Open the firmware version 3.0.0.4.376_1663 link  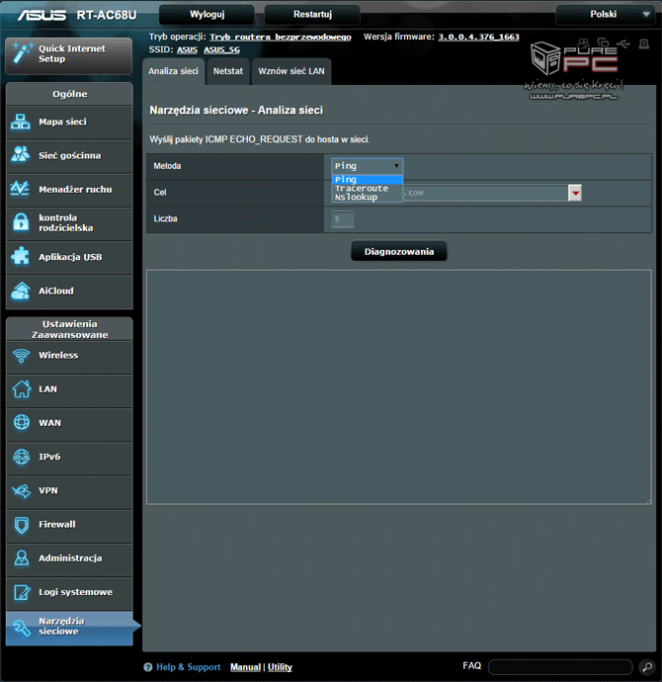tap(478, 37)
